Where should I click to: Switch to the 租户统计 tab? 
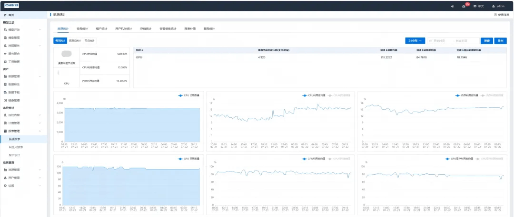click(x=102, y=29)
